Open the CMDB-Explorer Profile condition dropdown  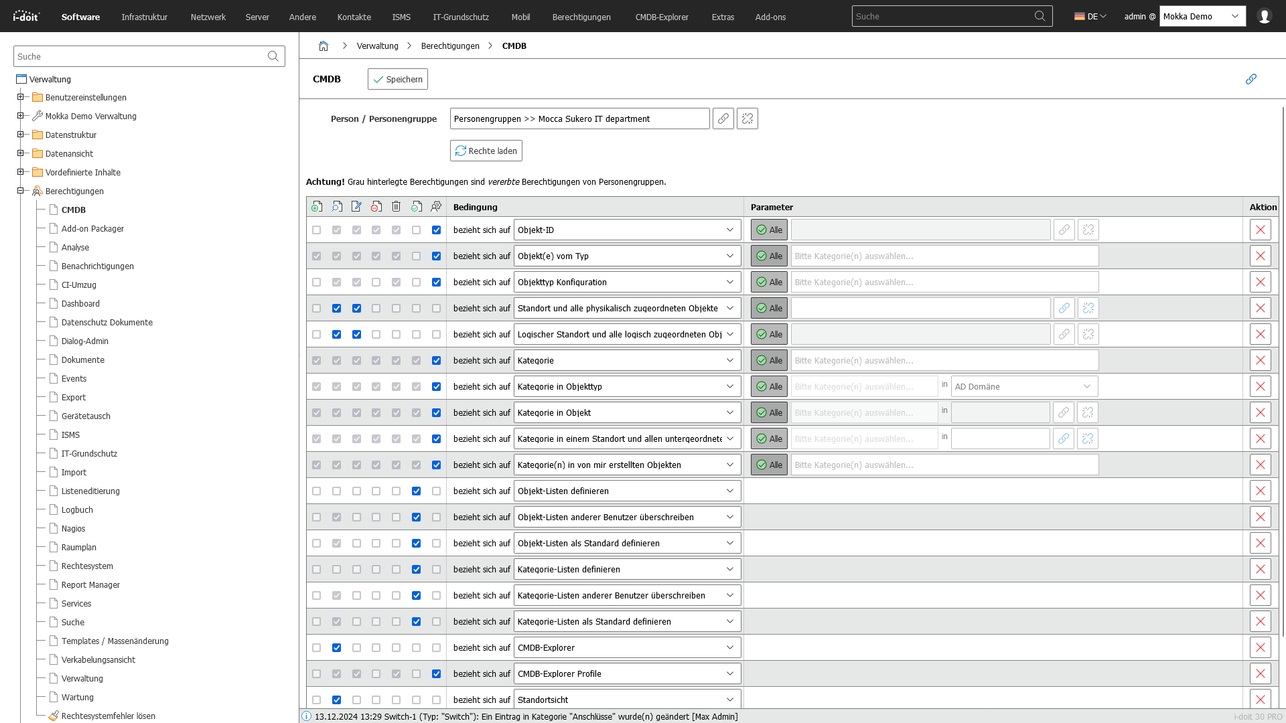tap(628, 673)
